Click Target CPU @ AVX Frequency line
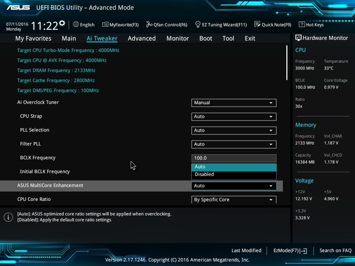355x266 pixels. (x=62, y=61)
